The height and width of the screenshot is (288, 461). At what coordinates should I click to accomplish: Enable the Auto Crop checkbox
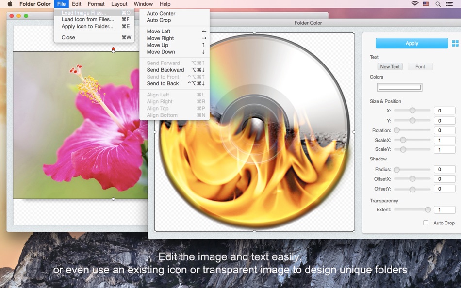426,223
